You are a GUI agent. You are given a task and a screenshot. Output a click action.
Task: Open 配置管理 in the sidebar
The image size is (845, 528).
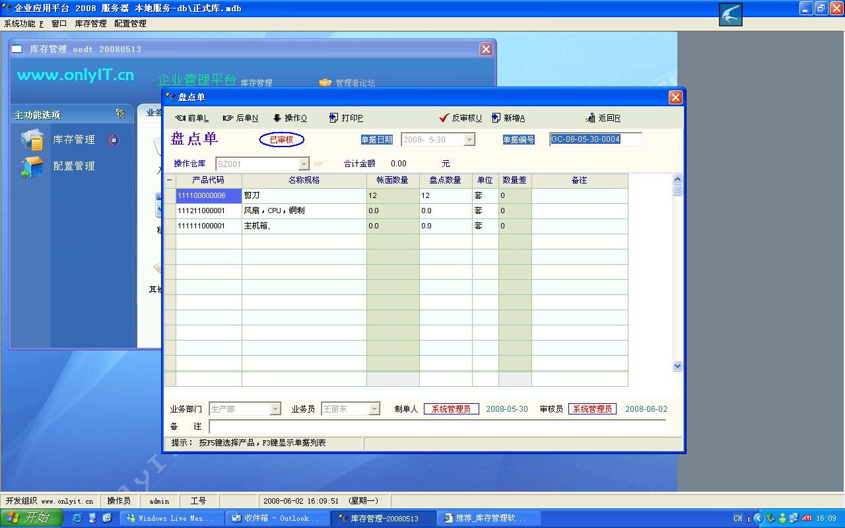(73, 166)
